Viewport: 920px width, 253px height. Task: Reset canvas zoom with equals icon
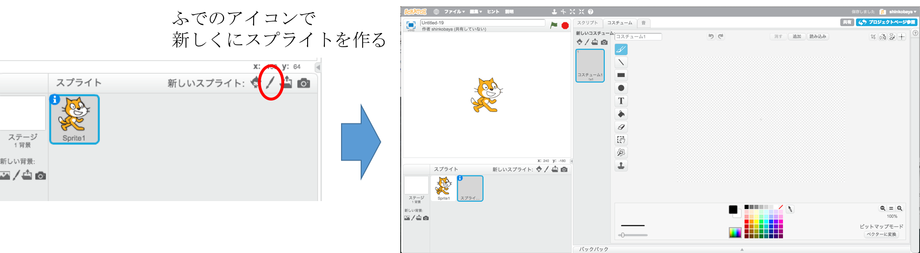[891, 208]
